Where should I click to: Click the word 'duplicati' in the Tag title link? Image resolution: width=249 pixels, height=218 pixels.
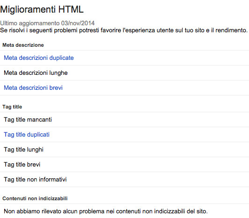pos(38,135)
